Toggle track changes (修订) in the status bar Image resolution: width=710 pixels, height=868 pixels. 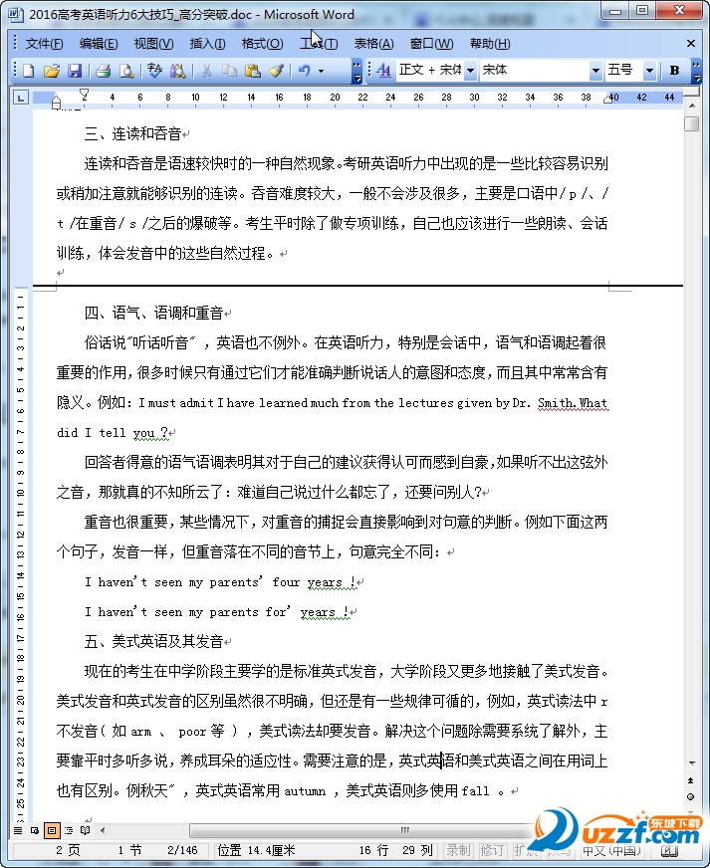coord(492,850)
